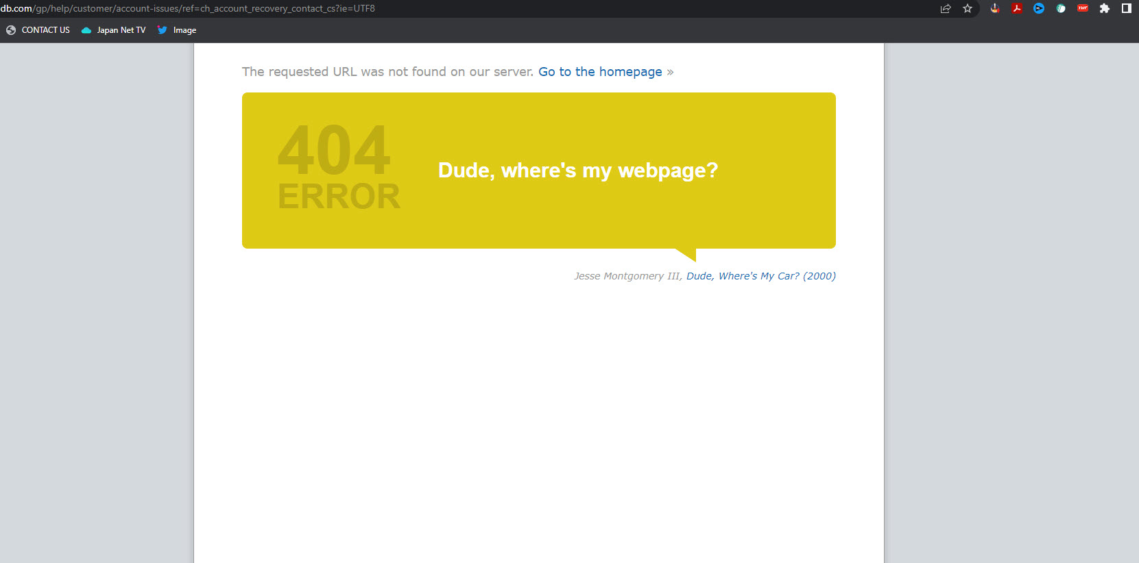
Task: Open the rocket download extension icon
Action: point(995,9)
